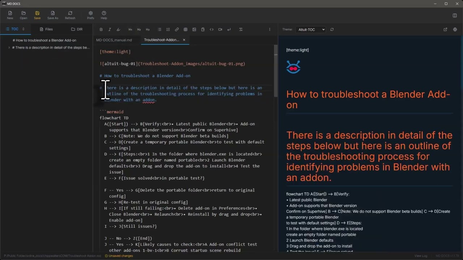Viewport: 463px width, 260px height.
Task: Insert a Heading 1
Action: [x=130, y=30]
